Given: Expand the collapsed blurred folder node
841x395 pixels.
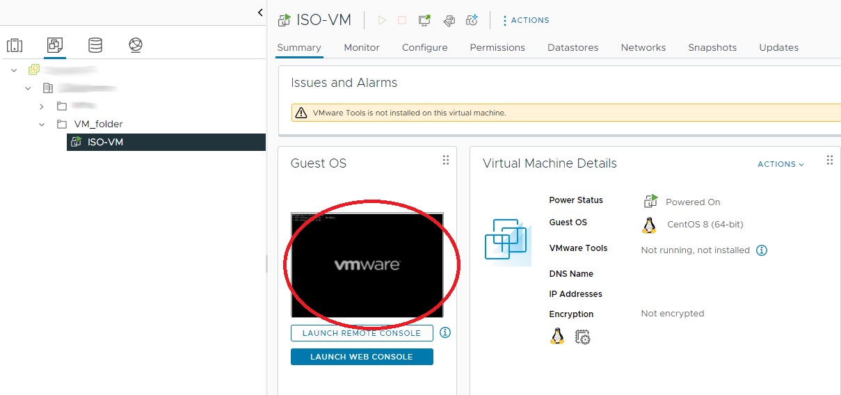Looking at the screenshot, I should [42, 106].
